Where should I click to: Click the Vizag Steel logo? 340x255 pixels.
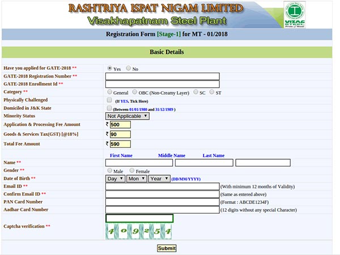pos(295,15)
